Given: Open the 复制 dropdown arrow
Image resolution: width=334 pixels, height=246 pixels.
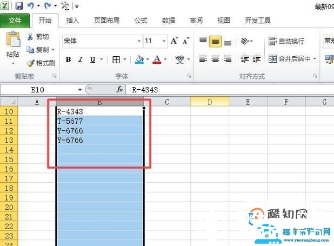Looking at the screenshot, I should click(x=53, y=50).
